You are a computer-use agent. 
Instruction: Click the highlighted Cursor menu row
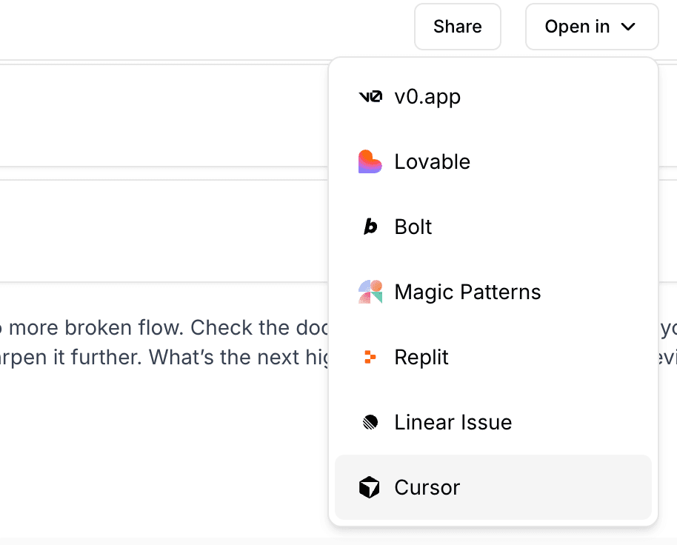[493, 487]
